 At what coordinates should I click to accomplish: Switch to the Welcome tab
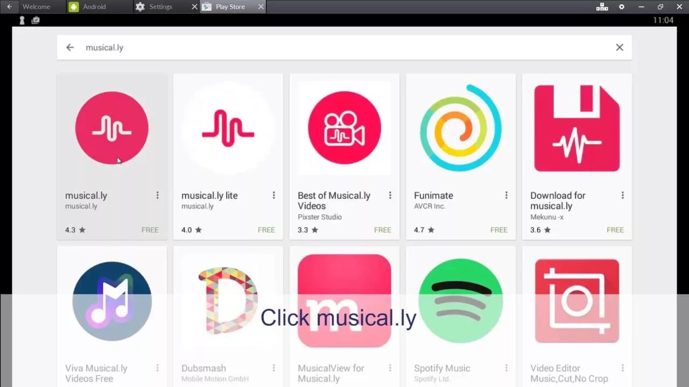[42, 7]
